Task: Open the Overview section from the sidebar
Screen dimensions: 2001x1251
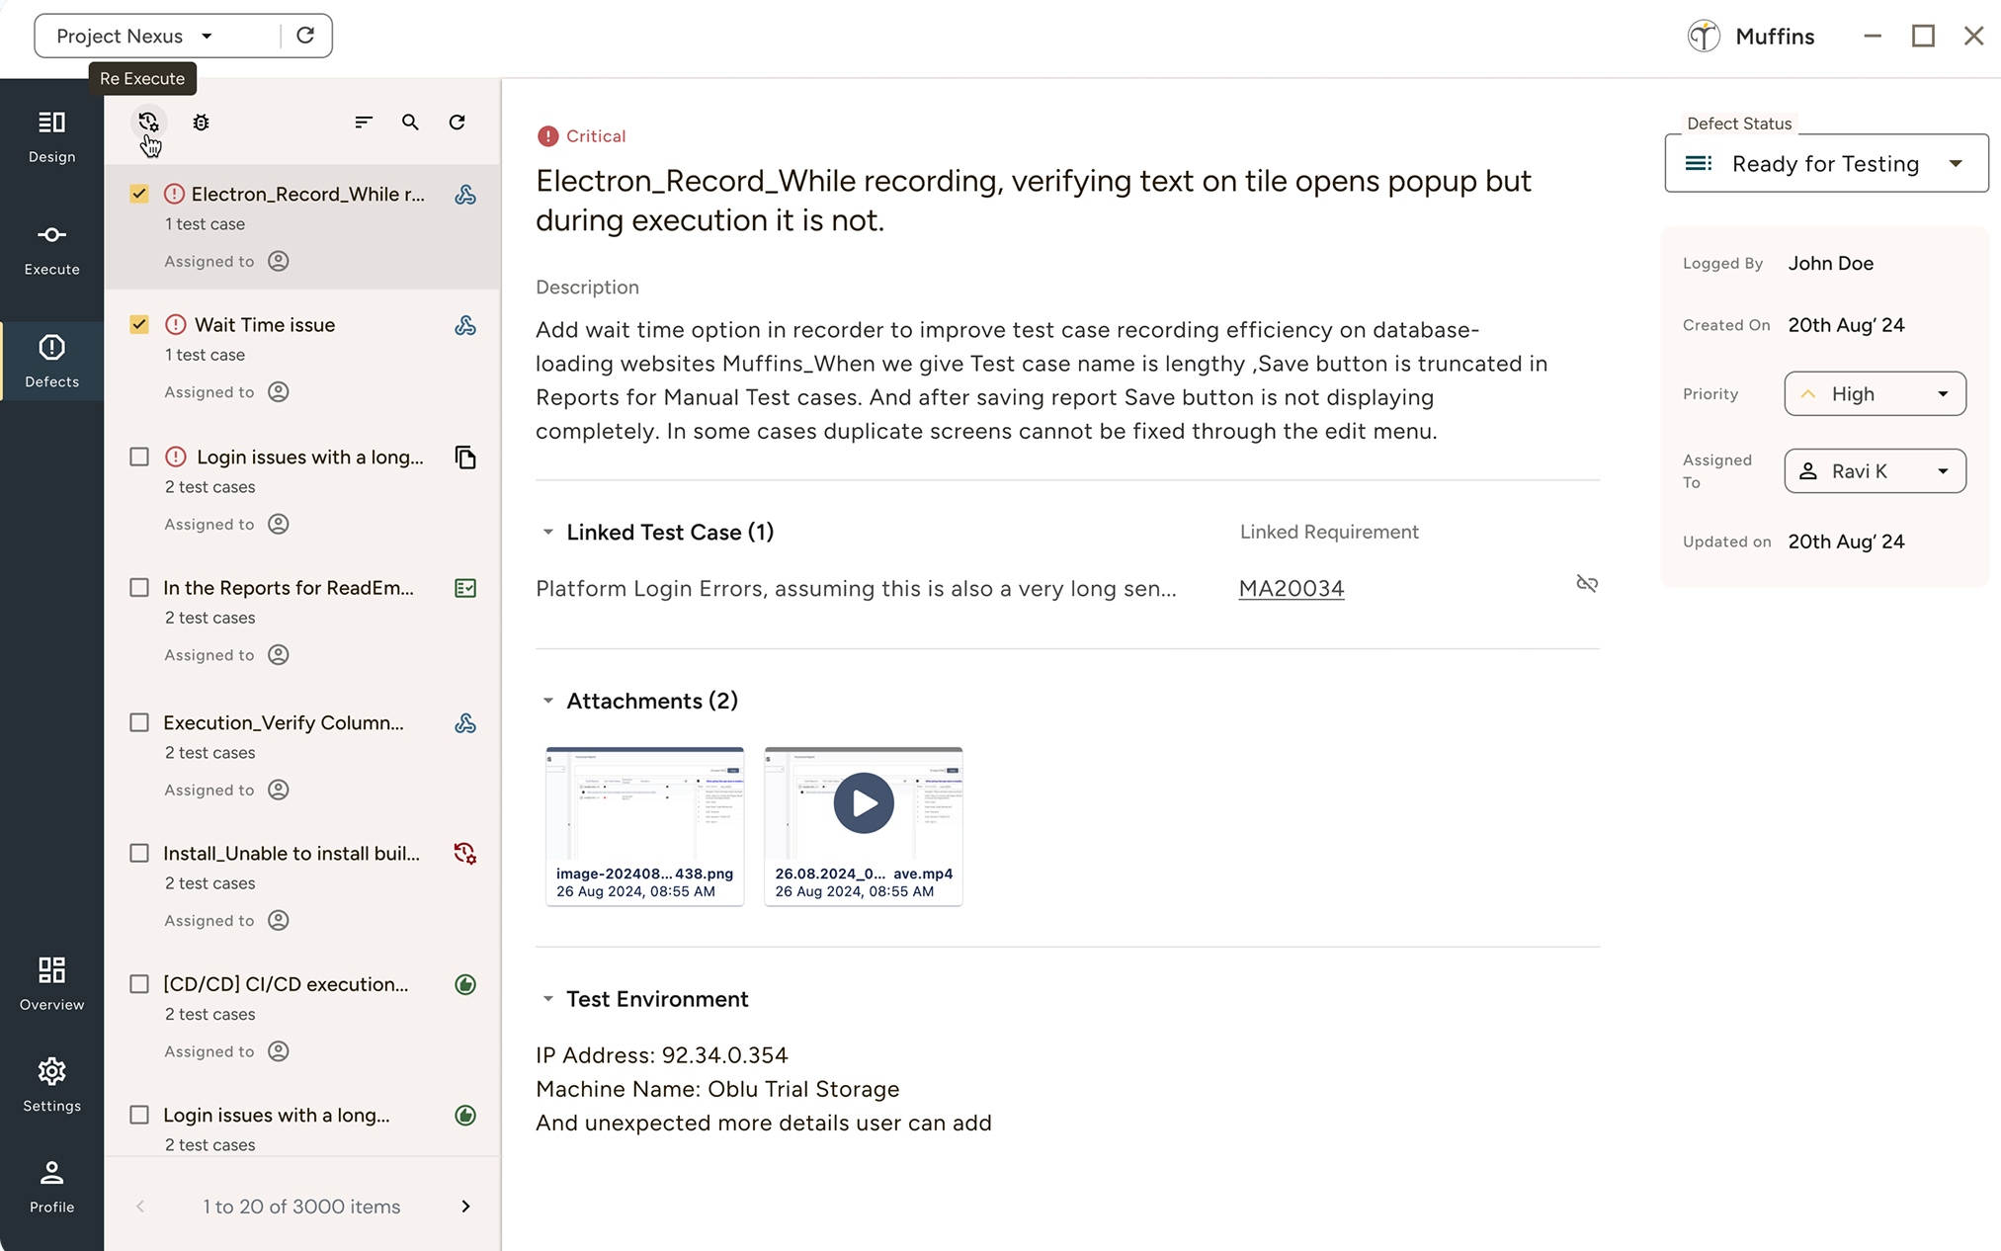Action: pos(51,983)
